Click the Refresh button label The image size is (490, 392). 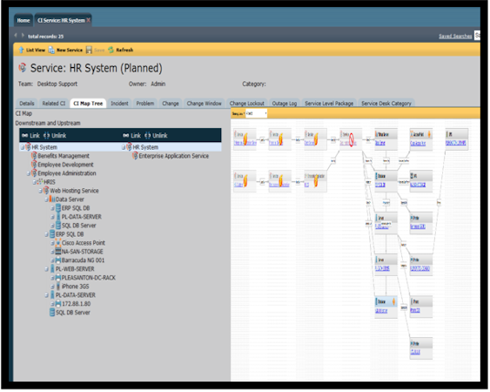[124, 50]
